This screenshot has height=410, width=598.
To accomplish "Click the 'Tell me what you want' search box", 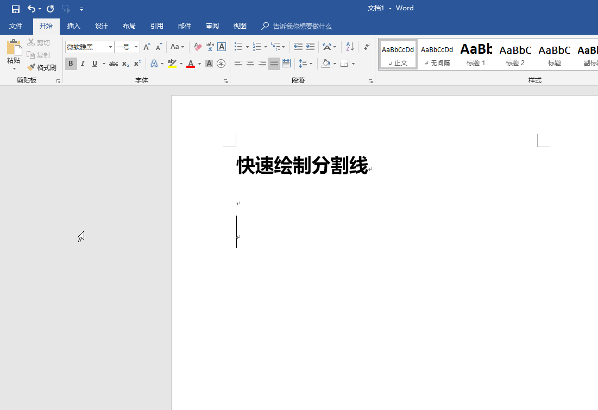I will pos(302,26).
